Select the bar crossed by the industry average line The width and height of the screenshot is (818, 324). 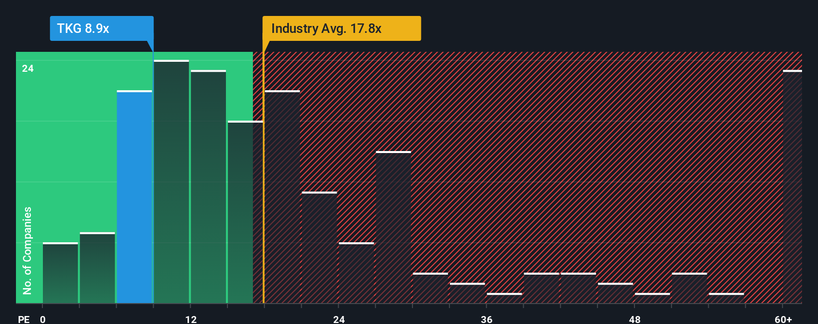245,212
